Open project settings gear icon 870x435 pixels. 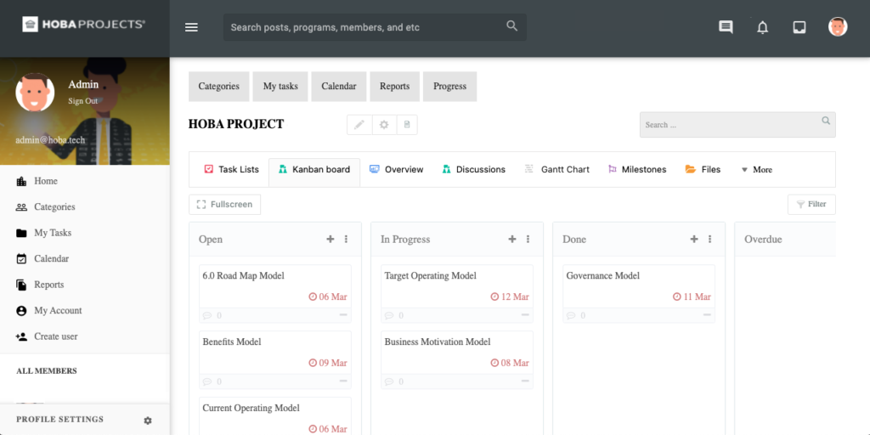[383, 125]
